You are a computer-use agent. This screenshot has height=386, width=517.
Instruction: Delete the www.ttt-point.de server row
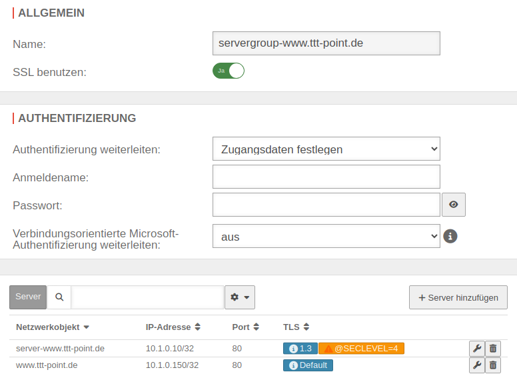pos(493,365)
